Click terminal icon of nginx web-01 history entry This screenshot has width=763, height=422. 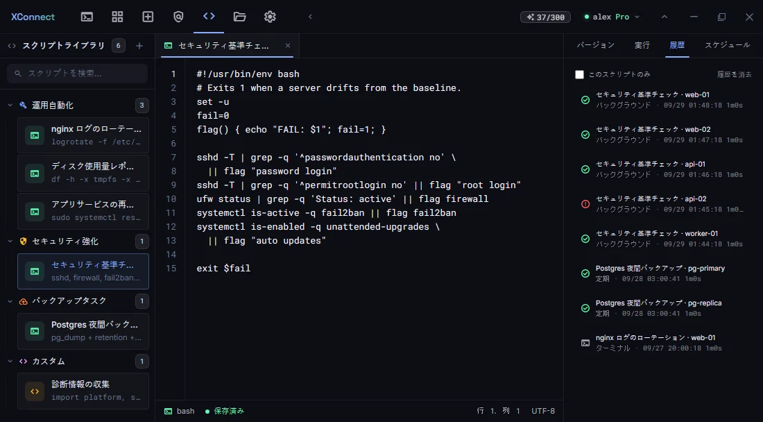point(585,343)
